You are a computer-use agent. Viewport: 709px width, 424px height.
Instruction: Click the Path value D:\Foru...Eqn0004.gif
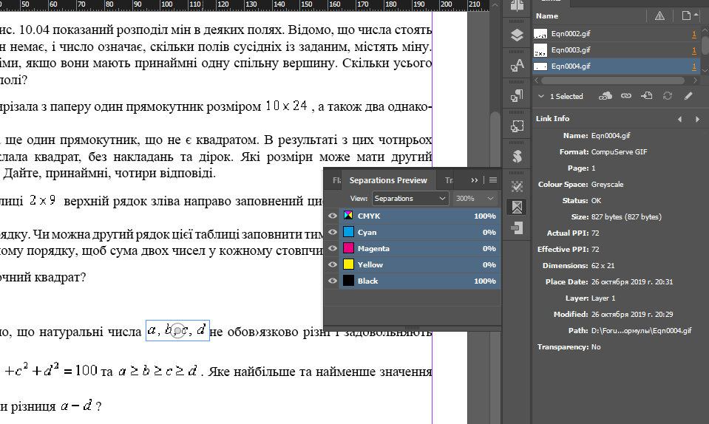click(x=641, y=330)
